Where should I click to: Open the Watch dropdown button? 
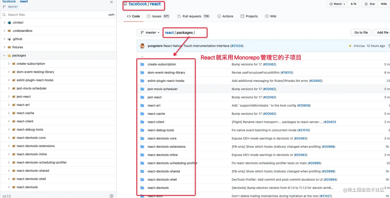click(337, 4)
